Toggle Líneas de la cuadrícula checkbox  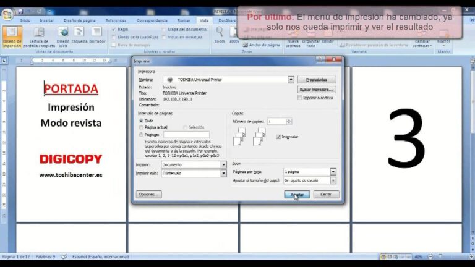click(114, 37)
